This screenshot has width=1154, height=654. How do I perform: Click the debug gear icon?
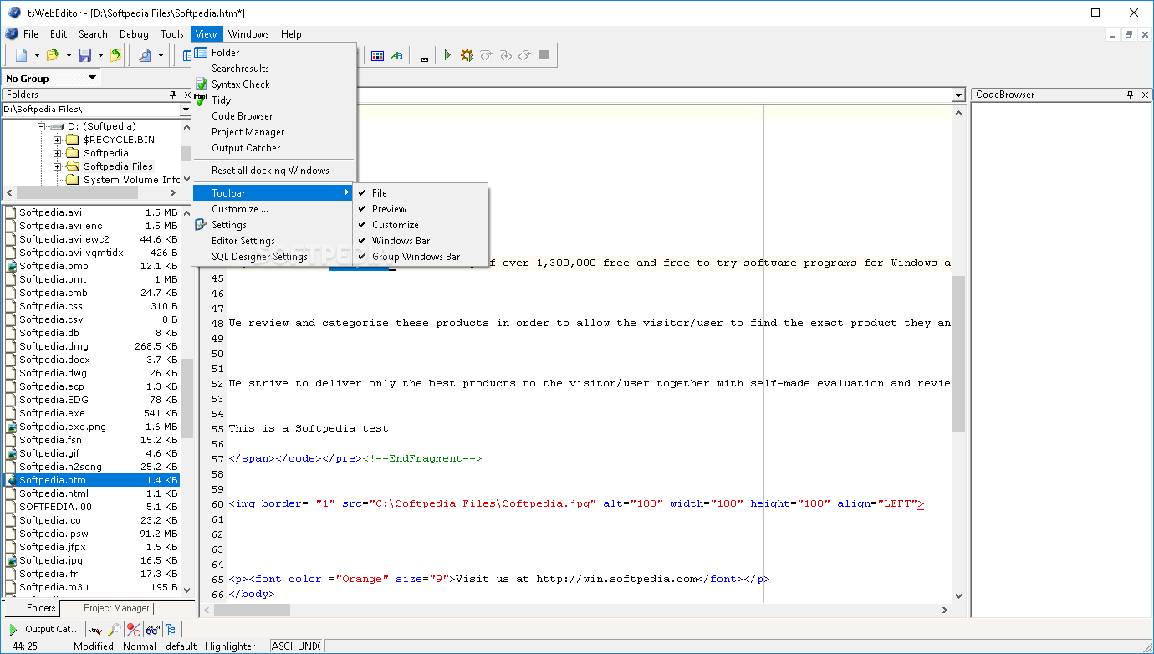(467, 55)
